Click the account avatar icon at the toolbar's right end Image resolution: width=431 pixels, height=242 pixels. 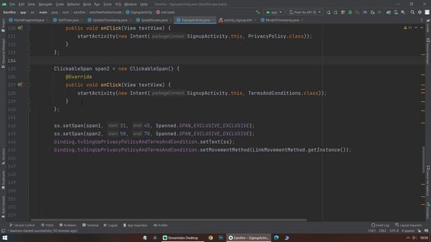pyautogui.click(x=427, y=12)
